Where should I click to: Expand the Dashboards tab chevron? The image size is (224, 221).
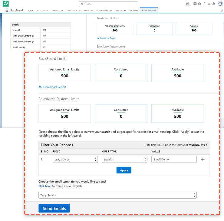[x=80, y=10]
